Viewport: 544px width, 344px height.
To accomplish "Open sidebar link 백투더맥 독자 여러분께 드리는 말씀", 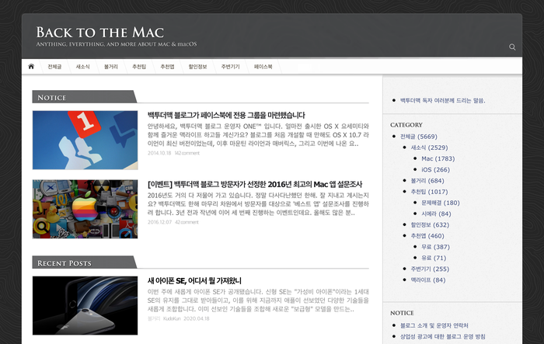I will pyautogui.click(x=443, y=100).
